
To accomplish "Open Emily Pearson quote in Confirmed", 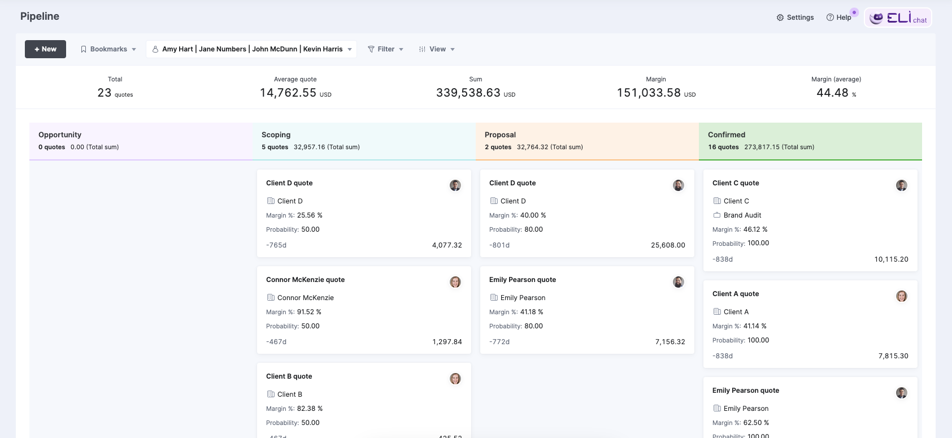I will [x=810, y=407].
